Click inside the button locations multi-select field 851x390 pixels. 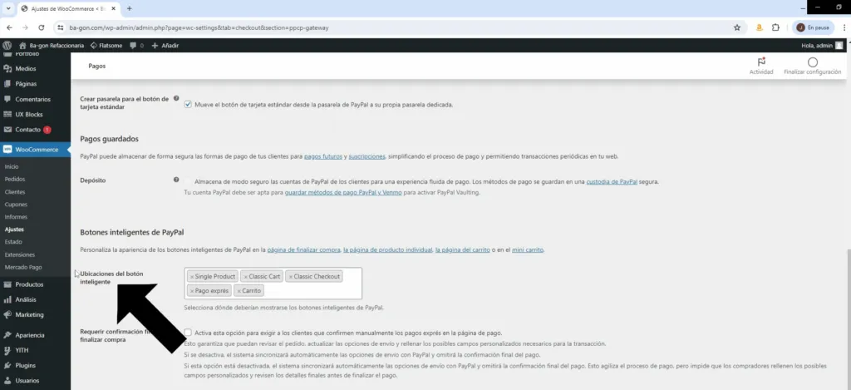pos(273,283)
